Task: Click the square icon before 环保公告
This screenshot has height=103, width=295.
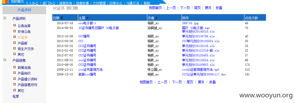Action: click(15, 31)
